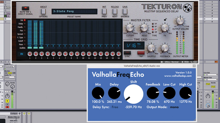Click the GUI magnifier icon
Image resolution: width=220 pixels, height=123 pixels.
coord(191,62)
